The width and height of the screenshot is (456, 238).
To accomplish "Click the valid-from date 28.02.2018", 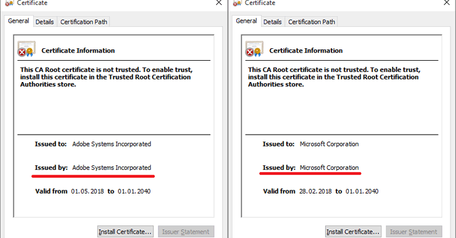I will click(x=316, y=191).
